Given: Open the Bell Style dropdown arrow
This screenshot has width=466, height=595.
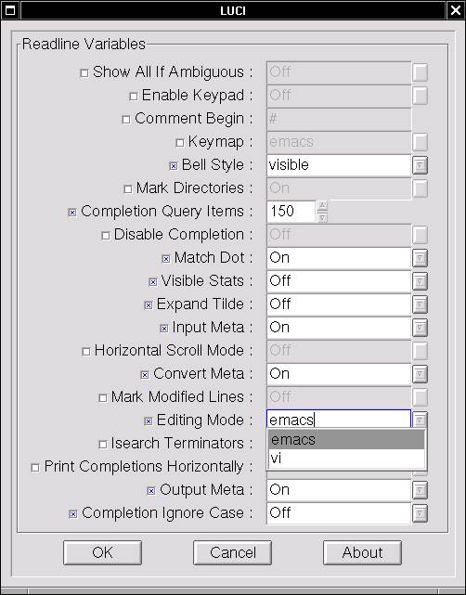Looking at the screenshot, I should tap(420, 165).
